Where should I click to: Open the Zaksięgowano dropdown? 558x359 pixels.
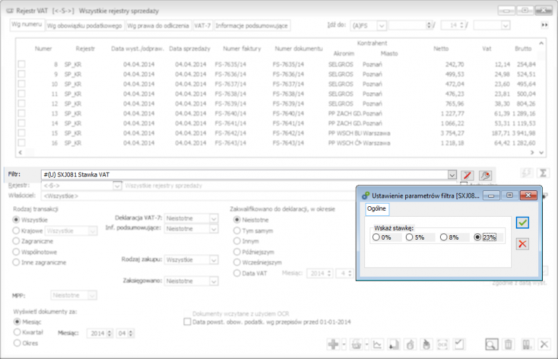[x=213, y=281]
